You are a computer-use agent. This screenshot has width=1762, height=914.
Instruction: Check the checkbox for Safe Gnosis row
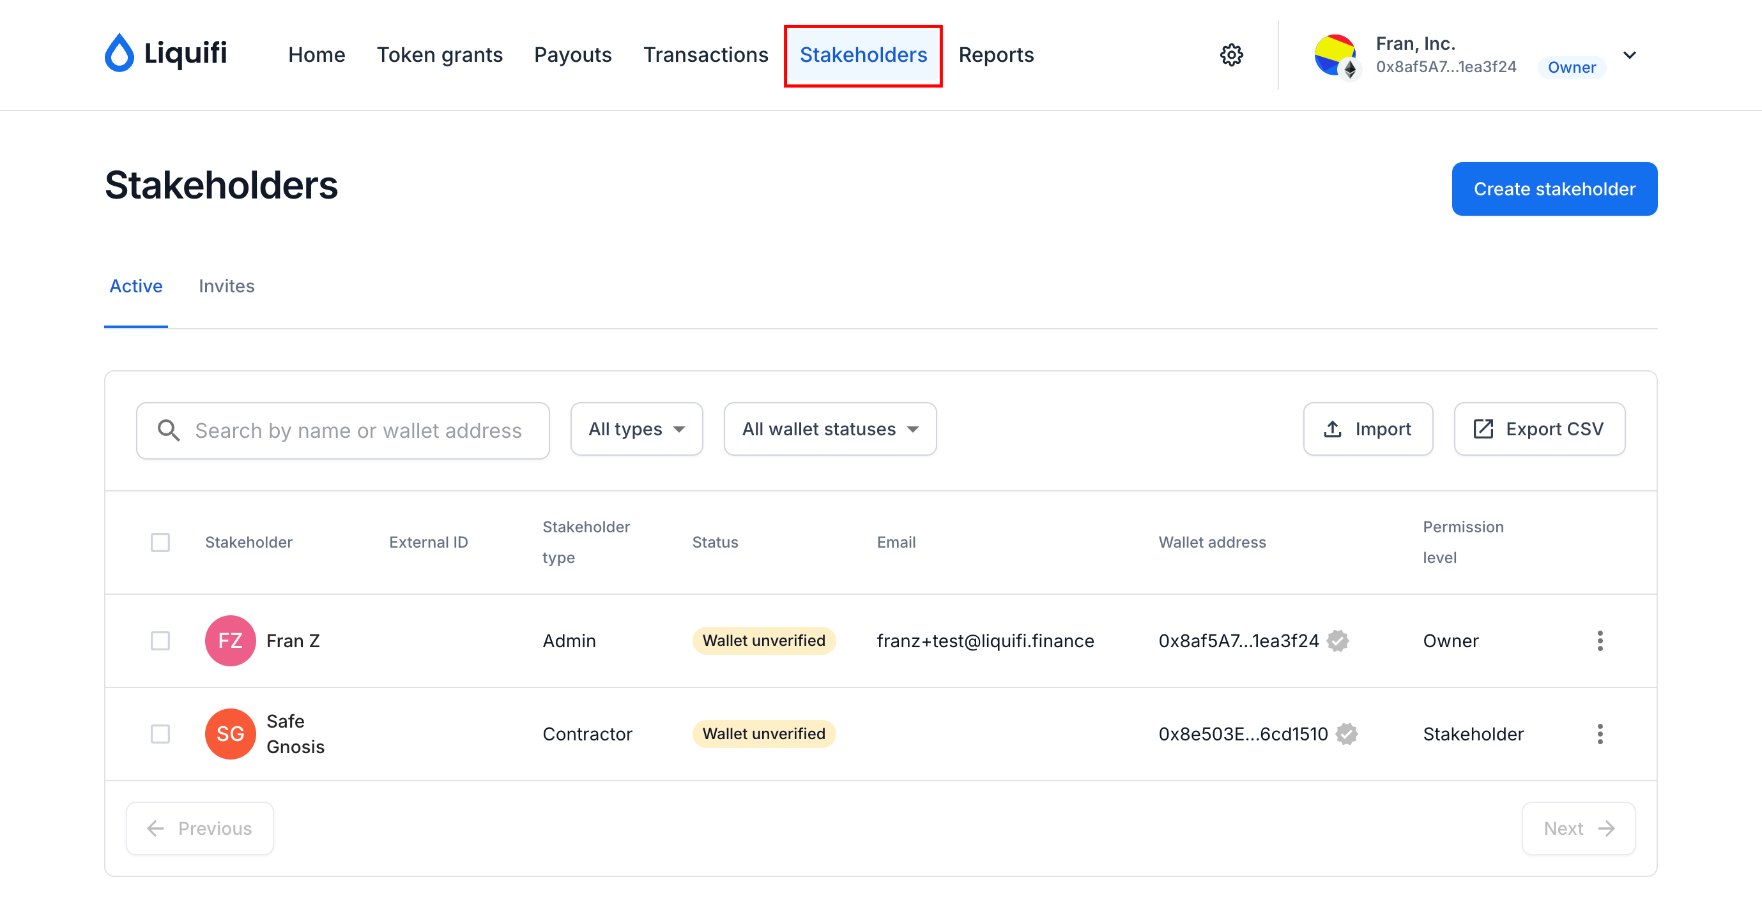160,733
